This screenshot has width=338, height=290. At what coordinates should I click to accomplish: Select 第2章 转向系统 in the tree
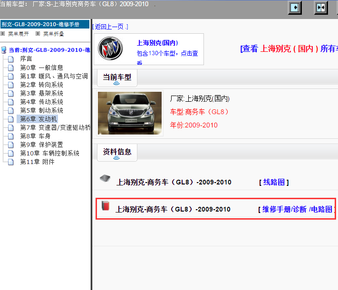(42, 85)
